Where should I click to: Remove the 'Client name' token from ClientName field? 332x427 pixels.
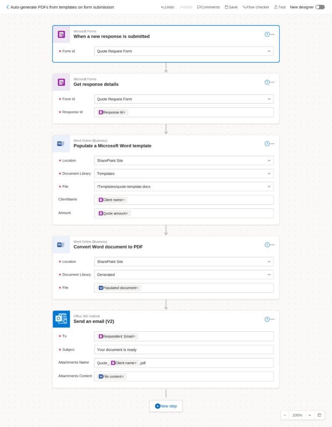(x=123, y=200)
